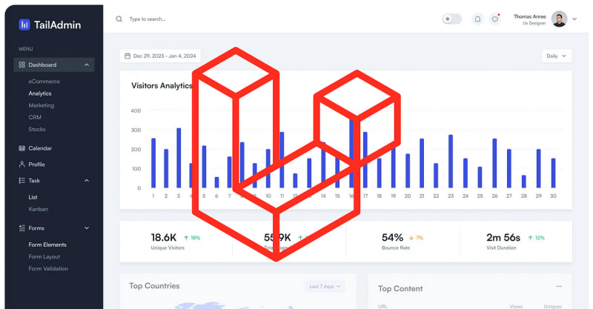Screen dimensions: 593x309
Task: Collapse the Task menu chevron
Action: tap(87, 181)
